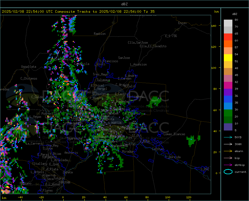The height and width of the screenshot is (201, 249).
Task: Click the 'Zapata' map label
Action: pos(68,172)
